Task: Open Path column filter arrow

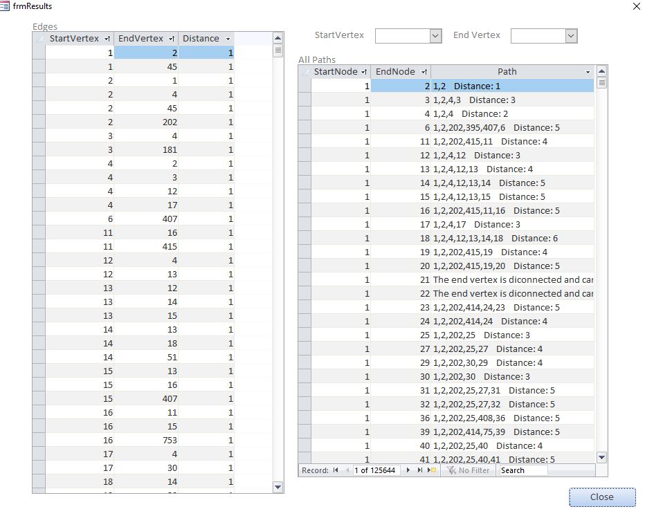Action: (x=588, y=72)
